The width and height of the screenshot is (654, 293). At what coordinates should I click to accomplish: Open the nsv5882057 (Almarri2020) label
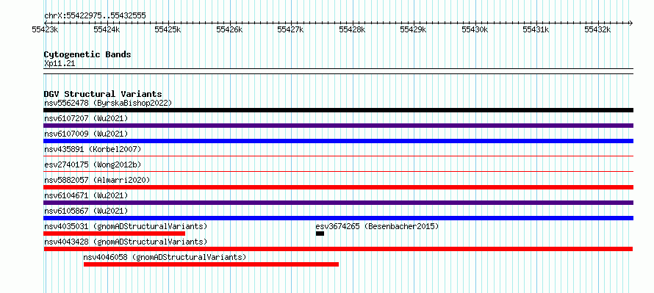[x=97, y=180]
